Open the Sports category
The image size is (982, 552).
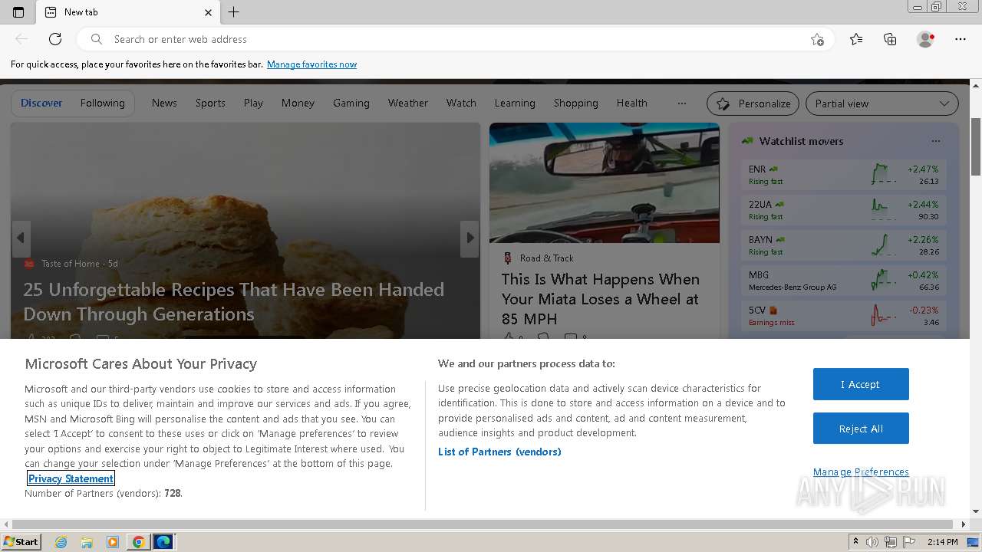point(210,103)
